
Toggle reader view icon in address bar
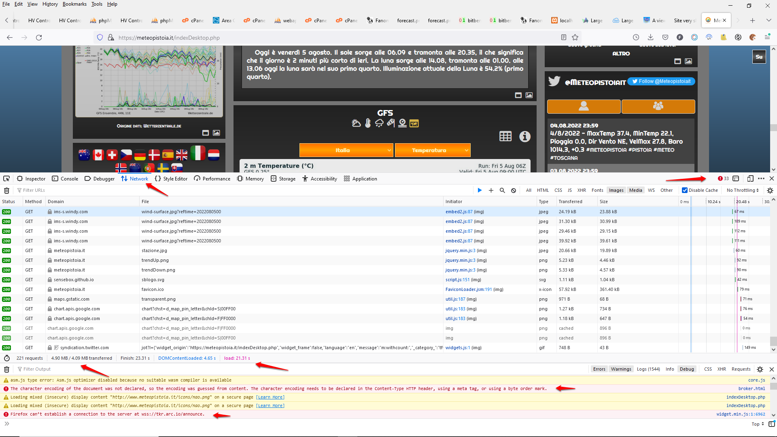[x=563, y=37]
